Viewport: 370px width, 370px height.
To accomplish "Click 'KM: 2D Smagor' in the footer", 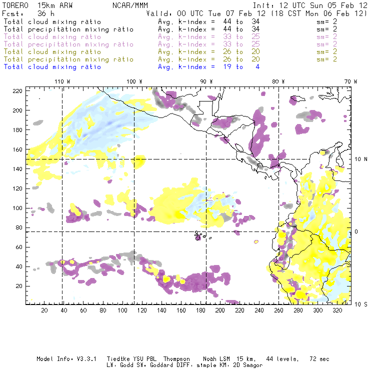I will (241, 365).
